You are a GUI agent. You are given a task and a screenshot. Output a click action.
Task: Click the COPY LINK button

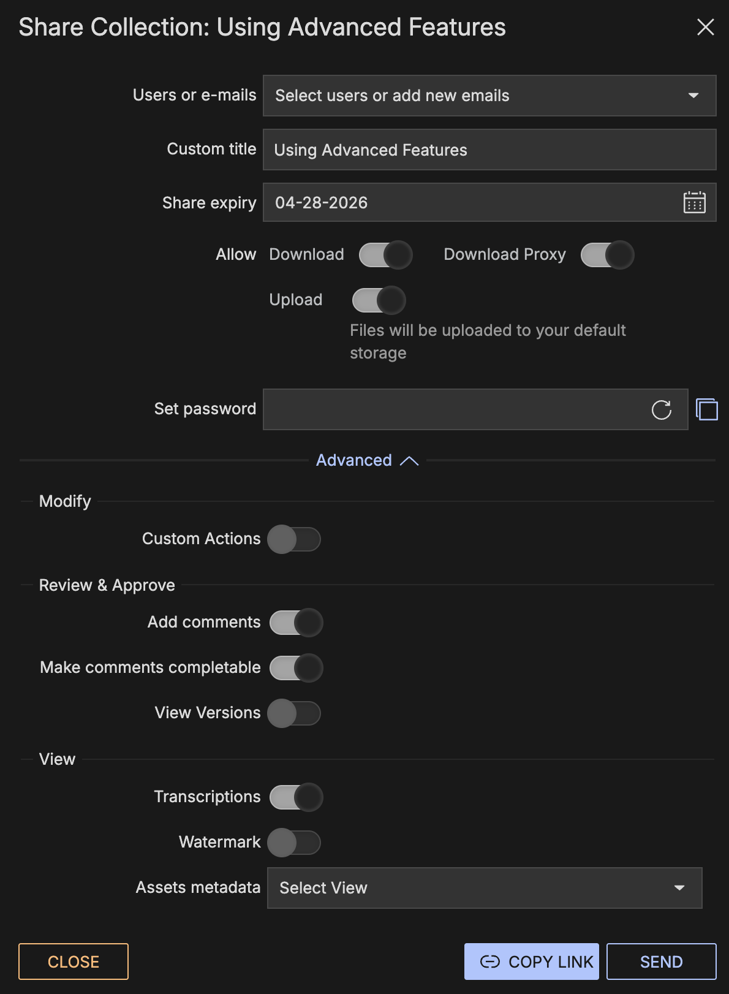pyautogui.click(x=531, y=962)
